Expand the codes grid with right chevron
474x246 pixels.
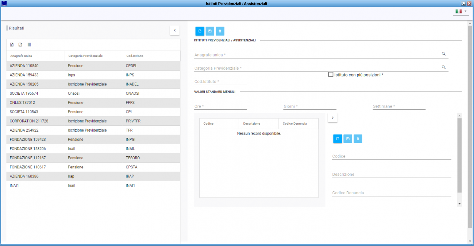[x=332, y=118]
